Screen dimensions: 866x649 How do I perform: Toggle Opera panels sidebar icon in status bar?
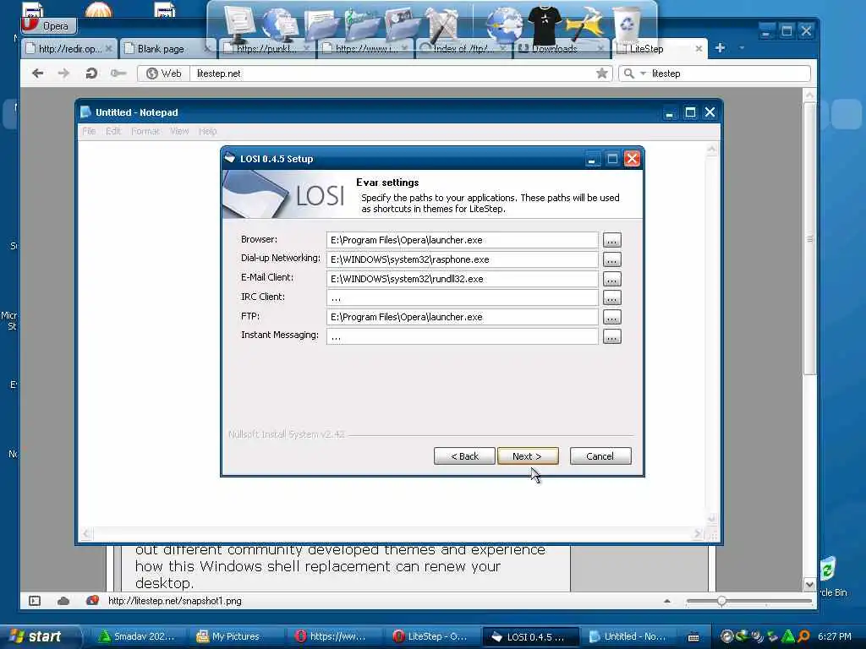coord(35,601)
